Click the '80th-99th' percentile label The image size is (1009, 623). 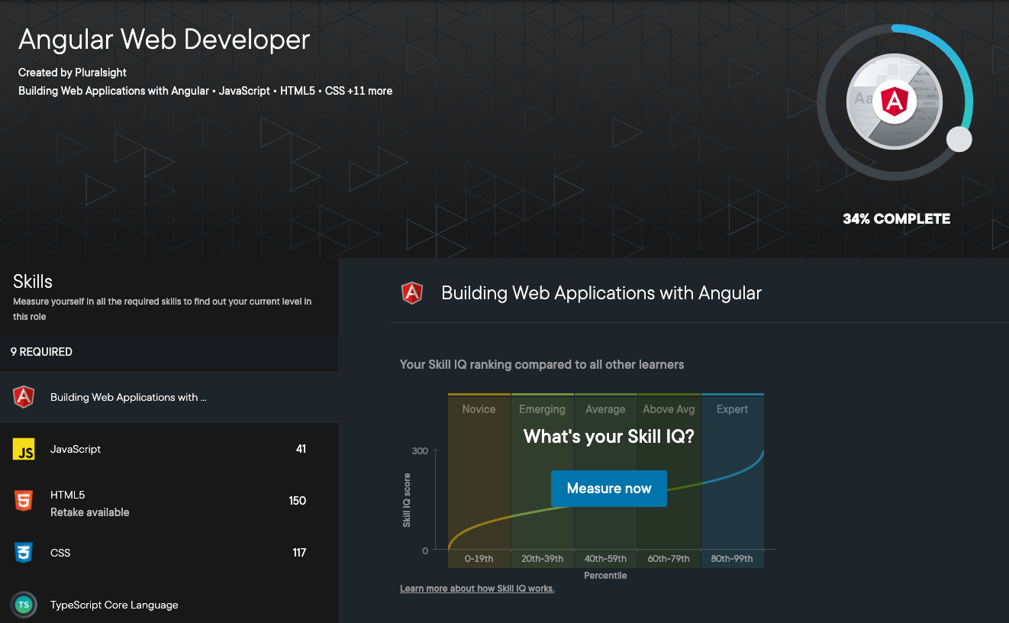coord(732,559)
